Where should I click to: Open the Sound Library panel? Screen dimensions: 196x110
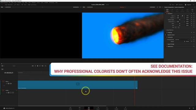coord(32,5)
